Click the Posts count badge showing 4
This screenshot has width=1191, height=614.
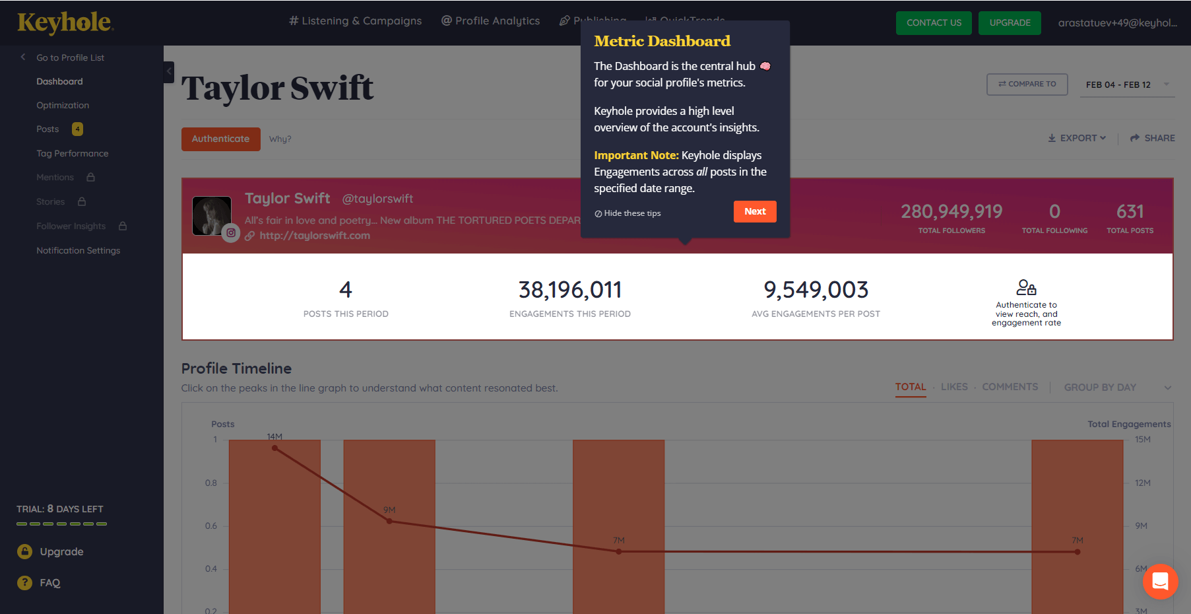pyautogui.click(x=78, y=129)
